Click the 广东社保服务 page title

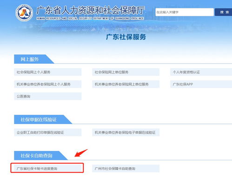pyautogui.click(x=126, y=37)
